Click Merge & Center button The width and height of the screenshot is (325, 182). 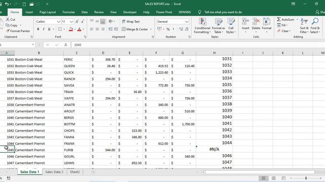pos(135,29)
